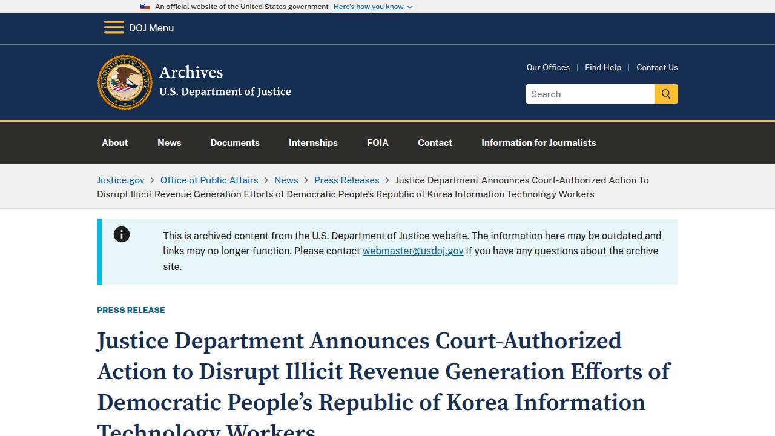Click the U.S. Department of Justice subtitle
This screenshot has height=436, width=775.
pos(225,91)
